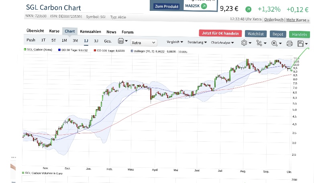The height and width of the screenshot is (183, 314).
Task: Click the red GD 100 Tage legend swatch
Action: coord(95,50)
